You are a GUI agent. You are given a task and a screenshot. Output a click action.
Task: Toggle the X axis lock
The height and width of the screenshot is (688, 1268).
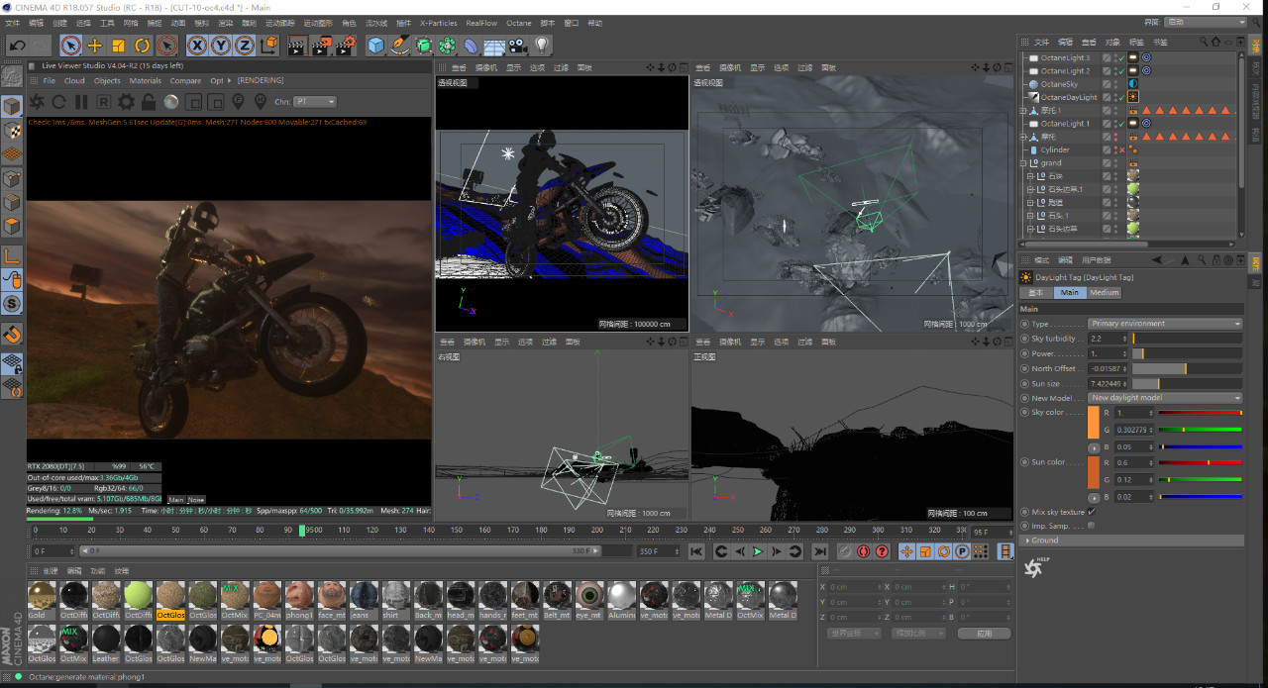197,45
